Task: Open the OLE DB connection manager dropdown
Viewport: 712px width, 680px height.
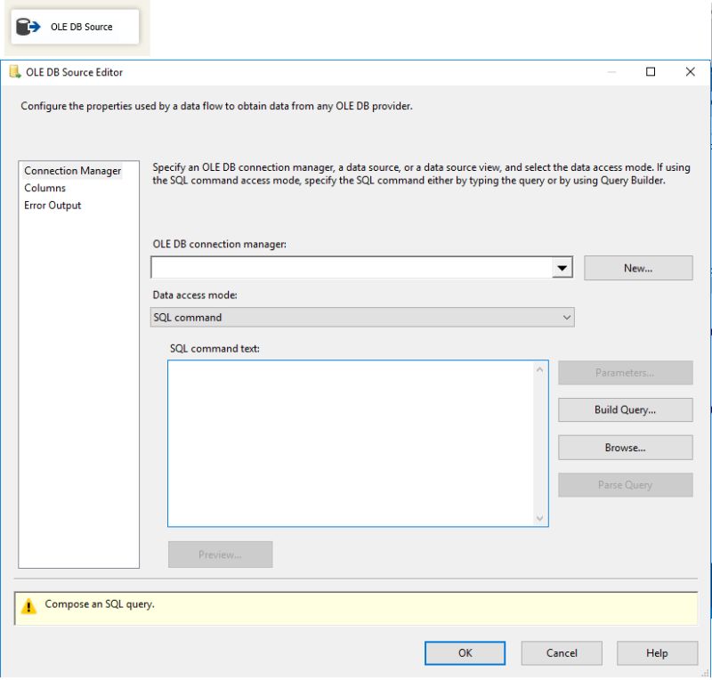Action: coord(563,266)
